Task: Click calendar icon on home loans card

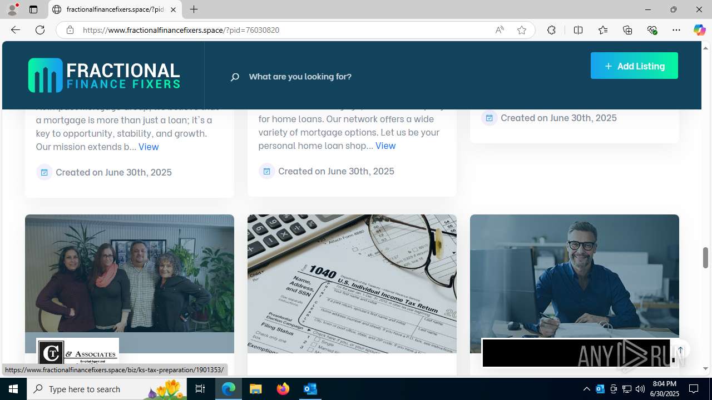Action: (266, 171)
